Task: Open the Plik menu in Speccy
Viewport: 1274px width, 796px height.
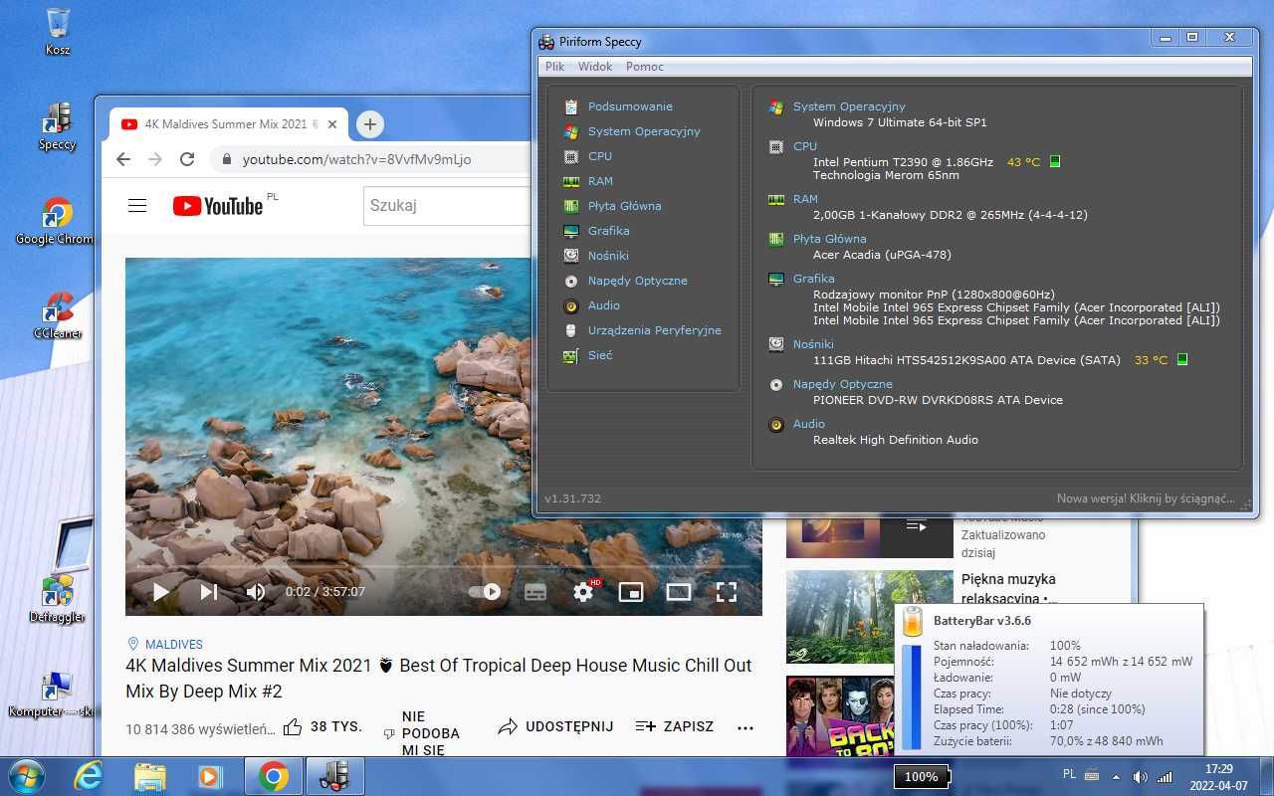Action: pyautogui.click(x=554, y=67)
